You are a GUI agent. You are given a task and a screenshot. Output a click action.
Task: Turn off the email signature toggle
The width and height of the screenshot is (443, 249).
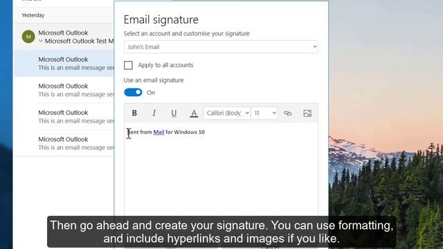point(133,92)
